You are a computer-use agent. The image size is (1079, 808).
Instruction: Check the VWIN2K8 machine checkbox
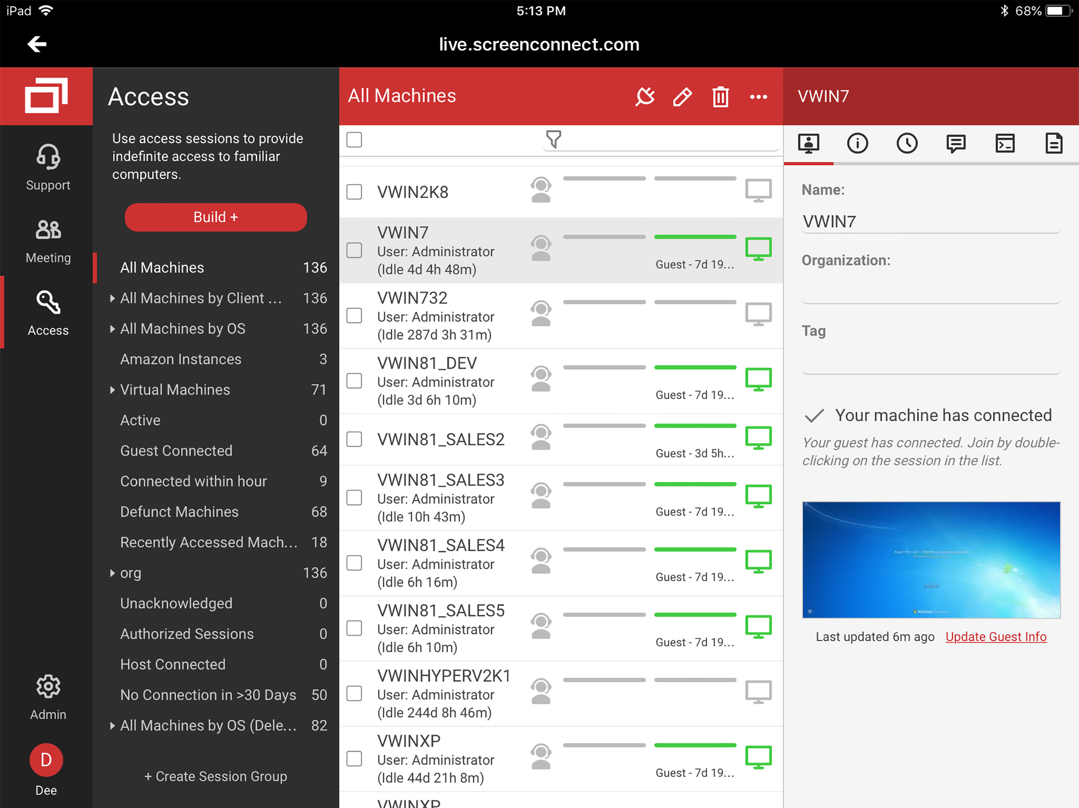(x=354, y=192)
